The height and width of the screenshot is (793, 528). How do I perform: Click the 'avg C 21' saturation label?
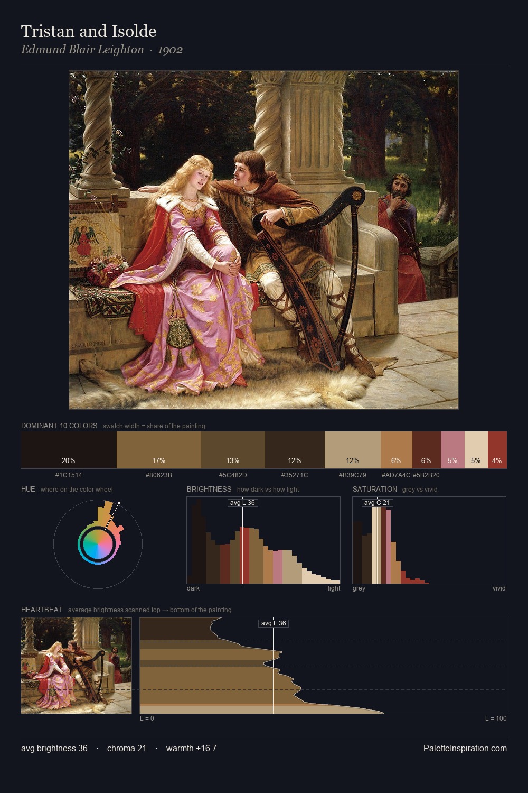(x=377, y=503)
